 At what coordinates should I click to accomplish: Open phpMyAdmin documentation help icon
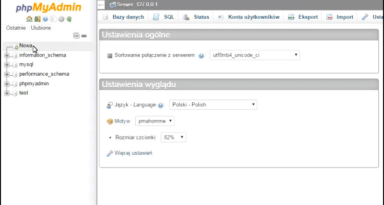[45, 19]
